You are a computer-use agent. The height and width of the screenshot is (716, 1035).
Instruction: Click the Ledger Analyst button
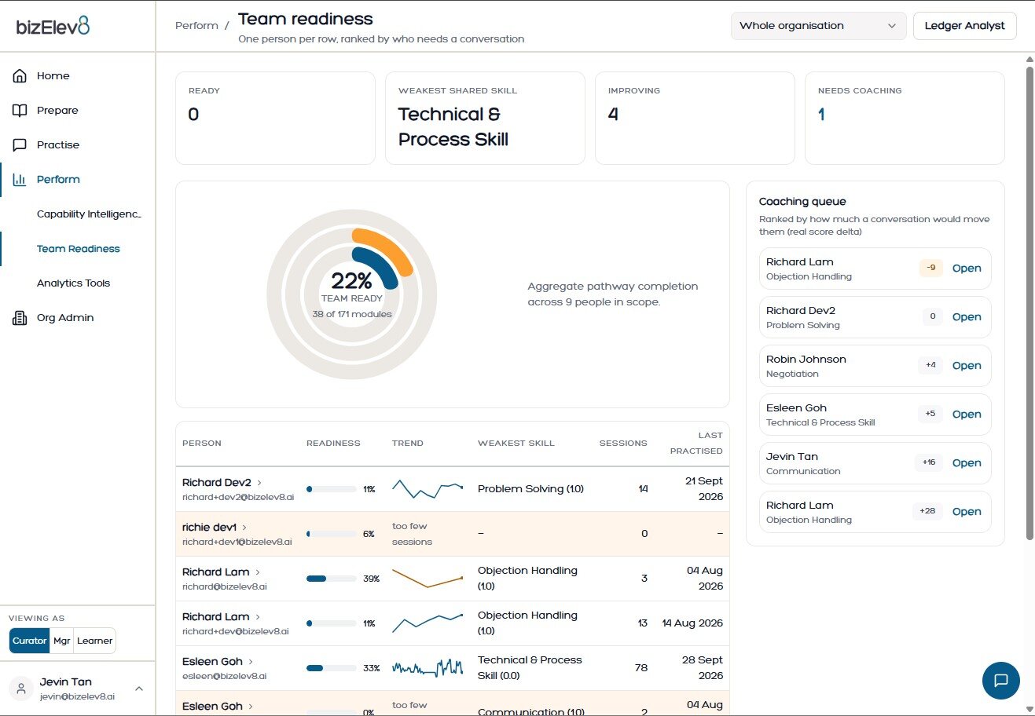point(964,26)
